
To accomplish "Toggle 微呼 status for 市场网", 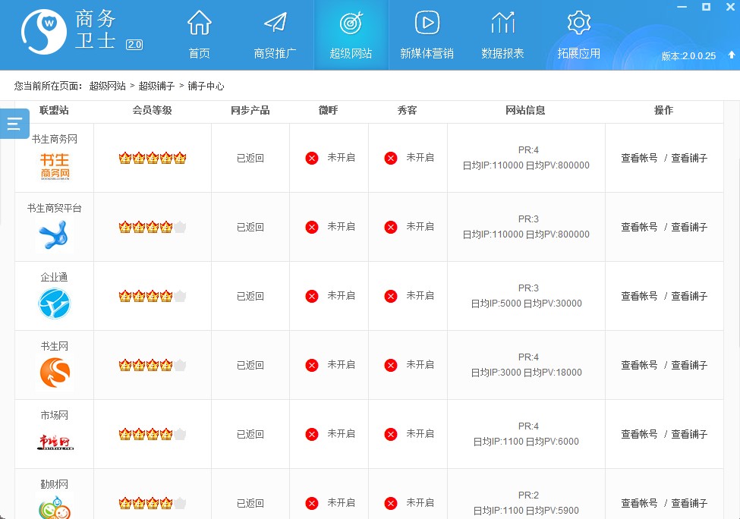I will pos(312,434).
